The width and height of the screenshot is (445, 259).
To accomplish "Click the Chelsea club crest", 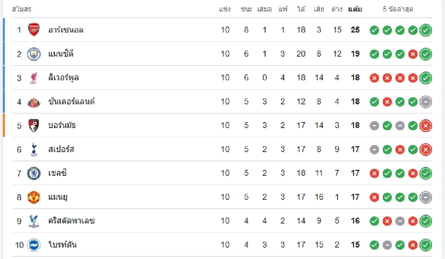I will click(34, 173).
